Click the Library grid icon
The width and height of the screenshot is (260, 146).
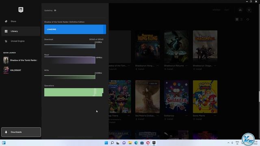[x=6, y=31]
